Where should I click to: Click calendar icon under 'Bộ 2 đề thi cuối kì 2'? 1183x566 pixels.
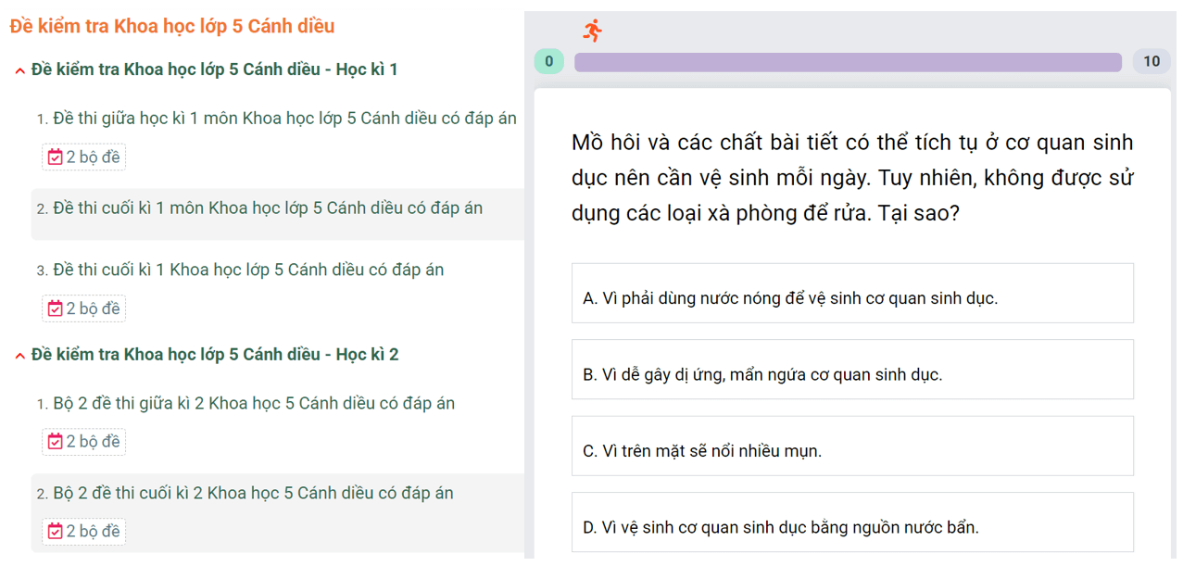click(55, 532)
